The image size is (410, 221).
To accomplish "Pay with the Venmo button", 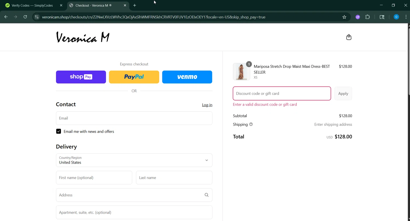I will [187, 77].
